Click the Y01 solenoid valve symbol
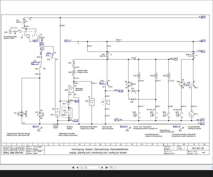The image size is (213, 177). coord(22,114)
